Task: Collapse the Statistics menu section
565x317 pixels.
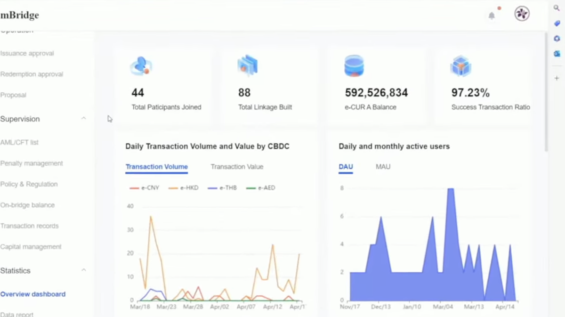Action: (x=83, y=270)
